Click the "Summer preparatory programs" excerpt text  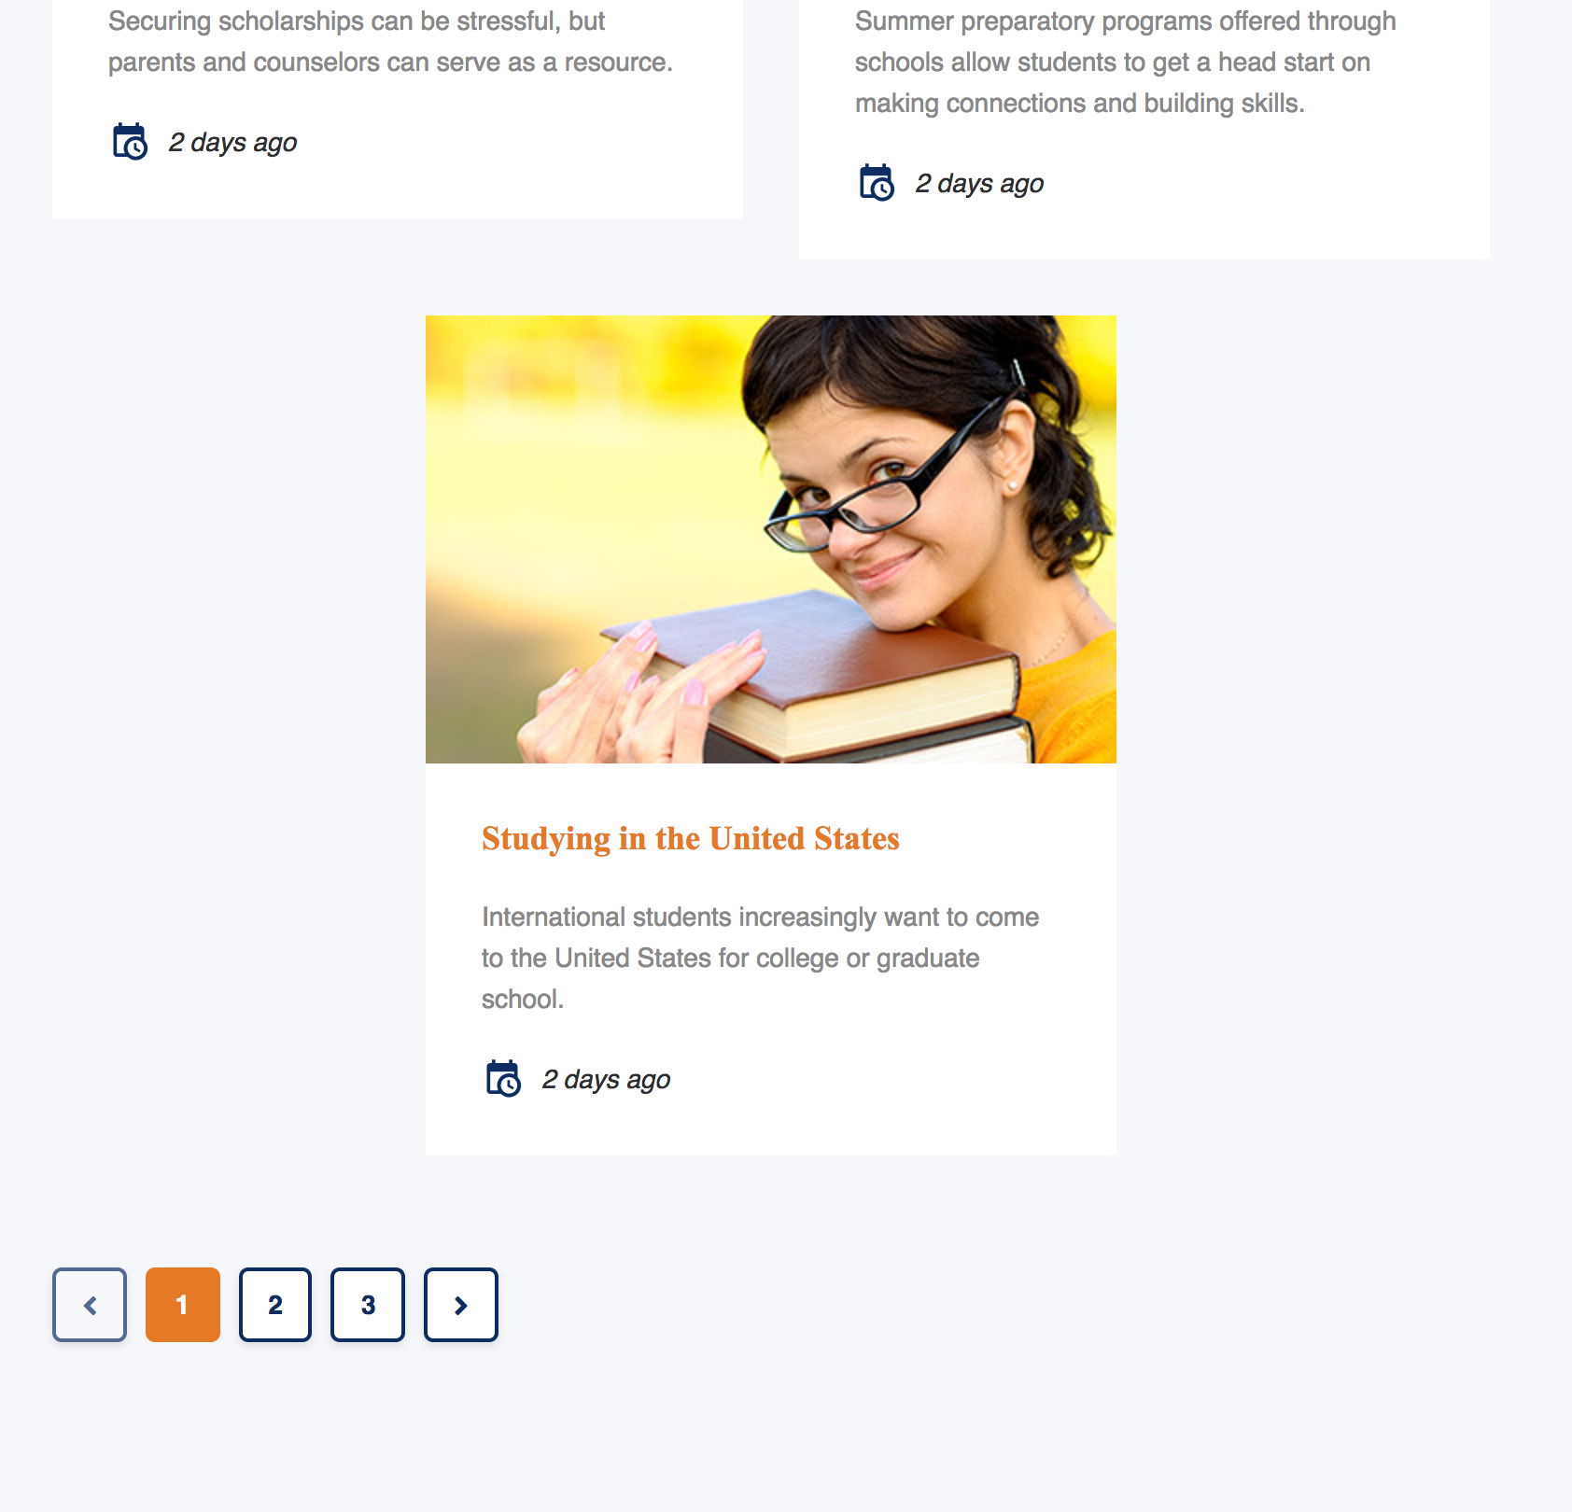click(1126, 63)
